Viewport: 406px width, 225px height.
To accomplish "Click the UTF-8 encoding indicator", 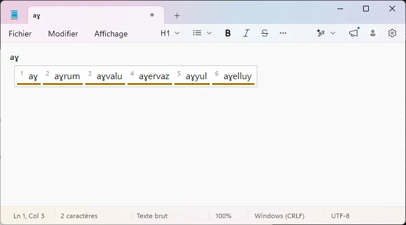I will coord(340,216).
